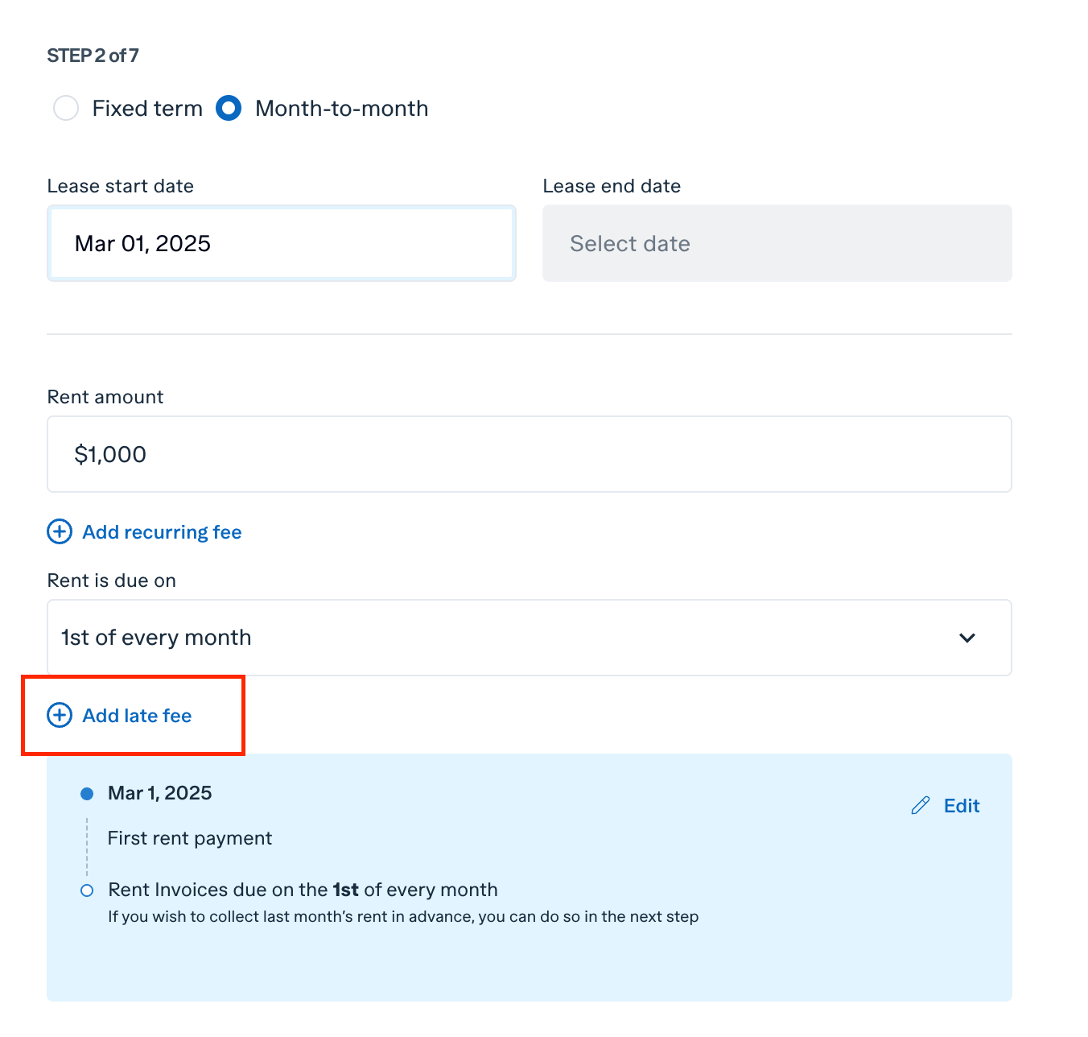Click the filled Mar 1, 2025 timeline dot
The height and width of the screenshot is (1037, 1088).
[x=87, y=794]
